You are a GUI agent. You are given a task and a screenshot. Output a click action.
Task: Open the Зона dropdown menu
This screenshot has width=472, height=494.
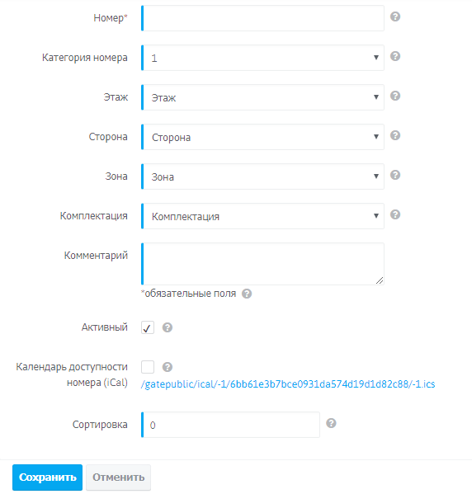(262, 176)
